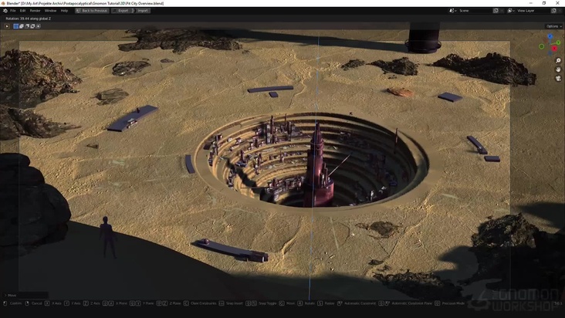This screenshot has width=565, height=318.
Task: Open the File menu
Action: 12,11
